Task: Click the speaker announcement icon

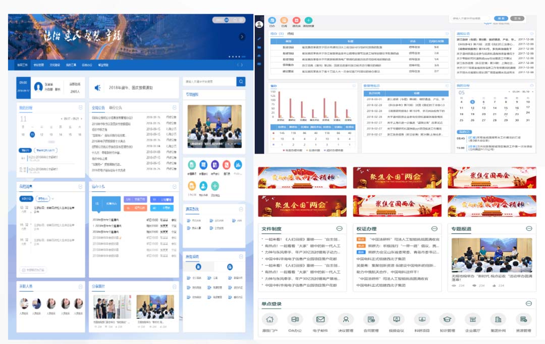Action: [x=98, y=88]
